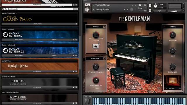Open Instruments tab of Berlin Concert Grand

37,87
